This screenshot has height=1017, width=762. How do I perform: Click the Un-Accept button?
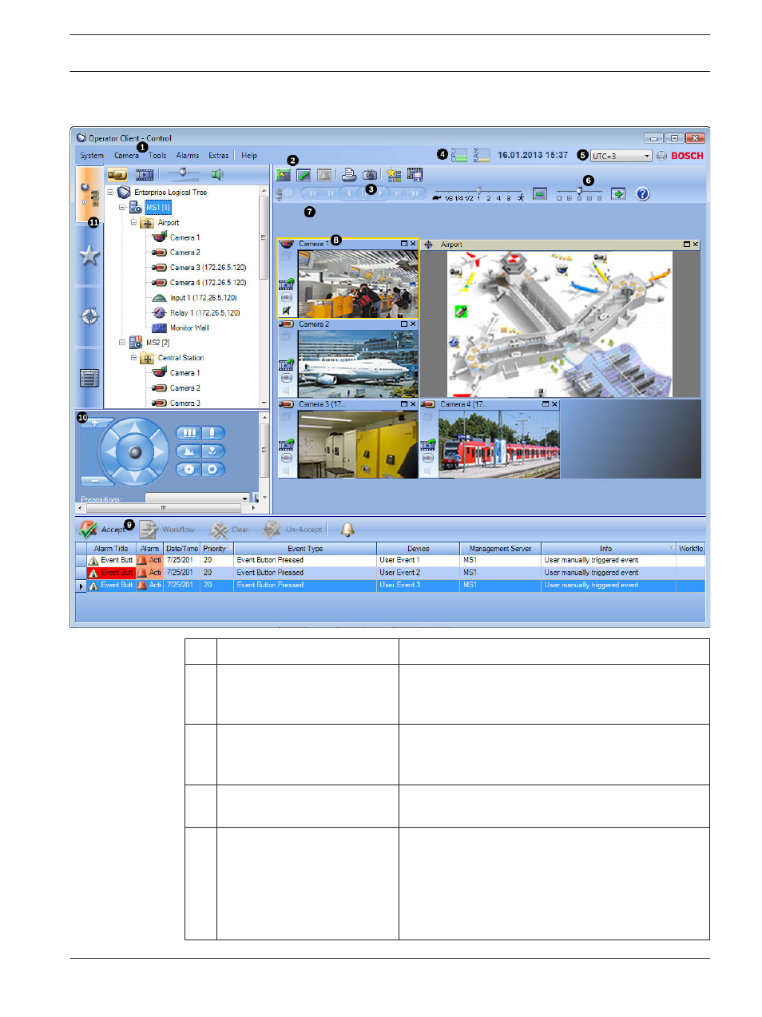click(293, 529)
